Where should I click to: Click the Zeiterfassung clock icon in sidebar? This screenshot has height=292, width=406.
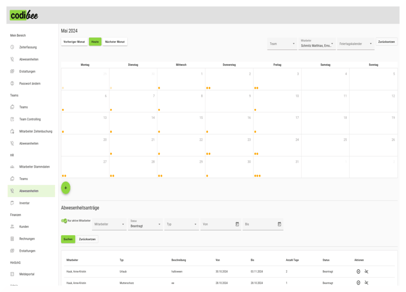click(x=12, y=47)
